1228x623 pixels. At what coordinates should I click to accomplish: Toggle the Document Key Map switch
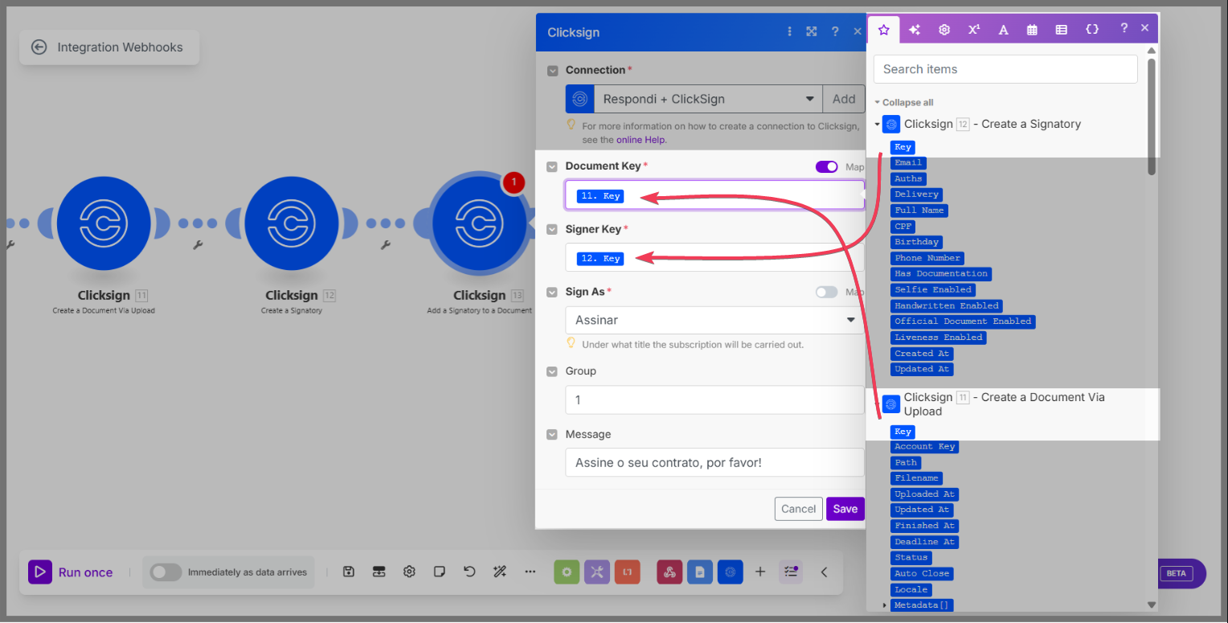point(826,166)
